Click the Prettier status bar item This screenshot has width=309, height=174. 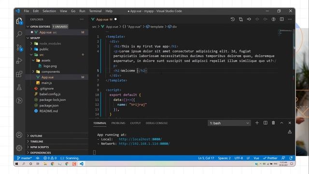pos(270,158)
